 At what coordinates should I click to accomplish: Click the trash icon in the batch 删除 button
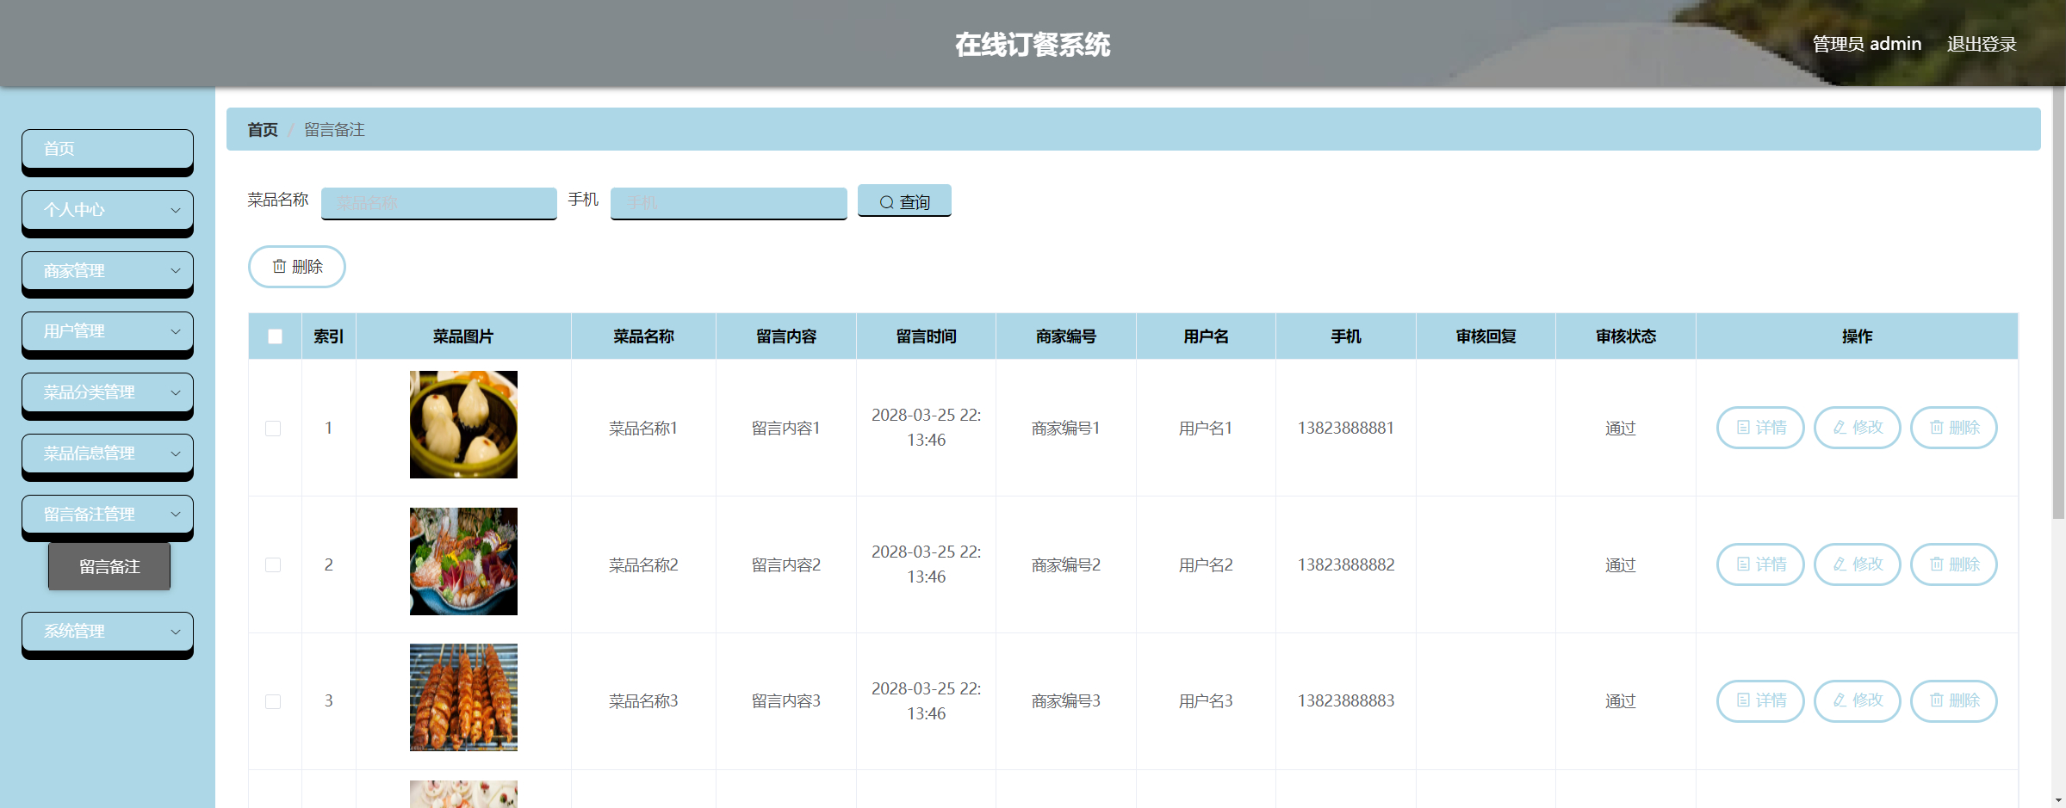[279, 267]
